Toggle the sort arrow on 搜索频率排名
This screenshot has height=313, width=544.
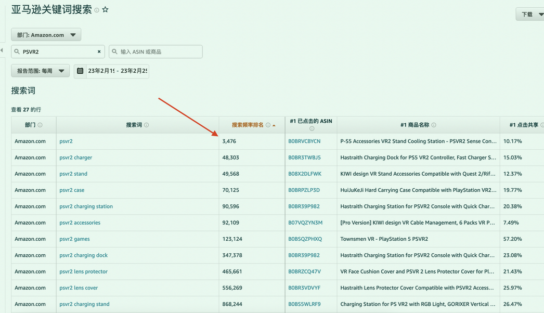[274, 125]
